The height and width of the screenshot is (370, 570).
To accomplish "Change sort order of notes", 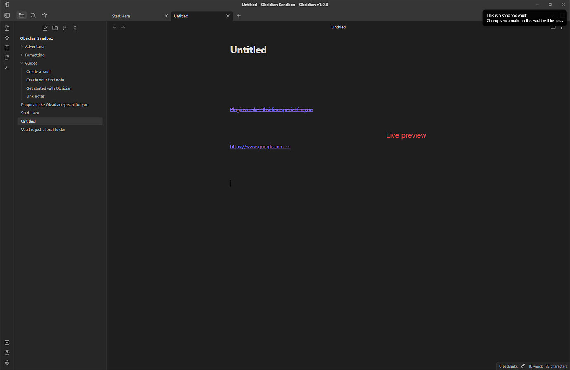I will tap(65, 28).
